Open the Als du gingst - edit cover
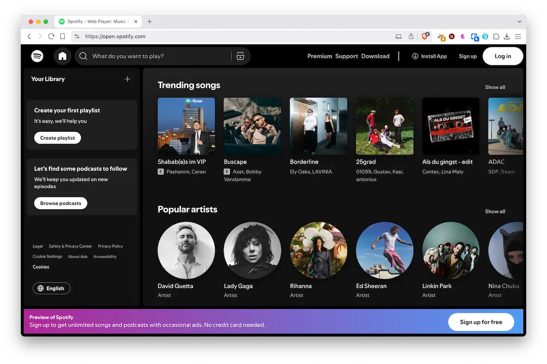The width and height of the screenshot is (547, 364). tap(451, 126)
